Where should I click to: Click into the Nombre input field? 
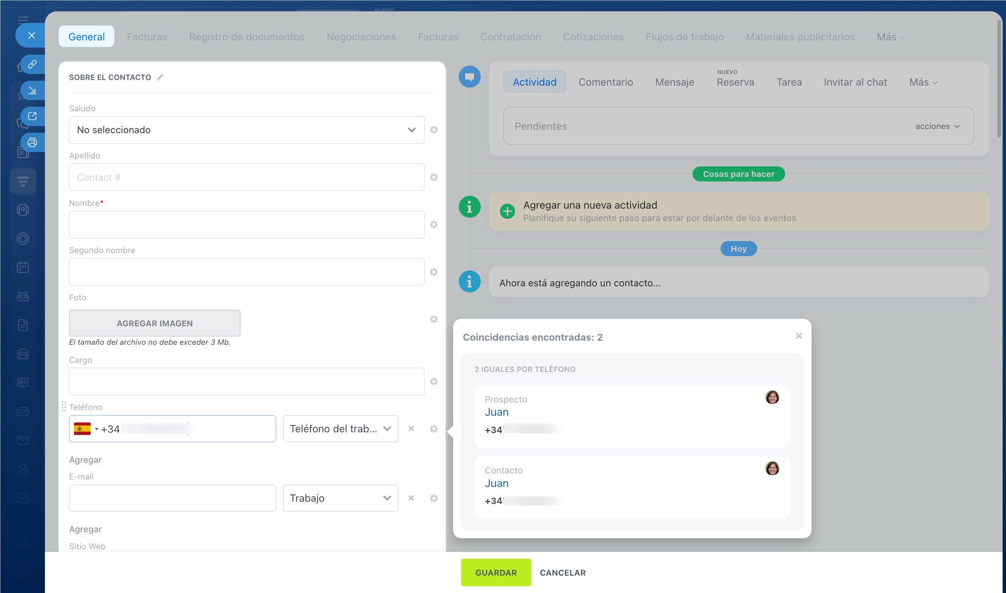[x=246, y=224]
